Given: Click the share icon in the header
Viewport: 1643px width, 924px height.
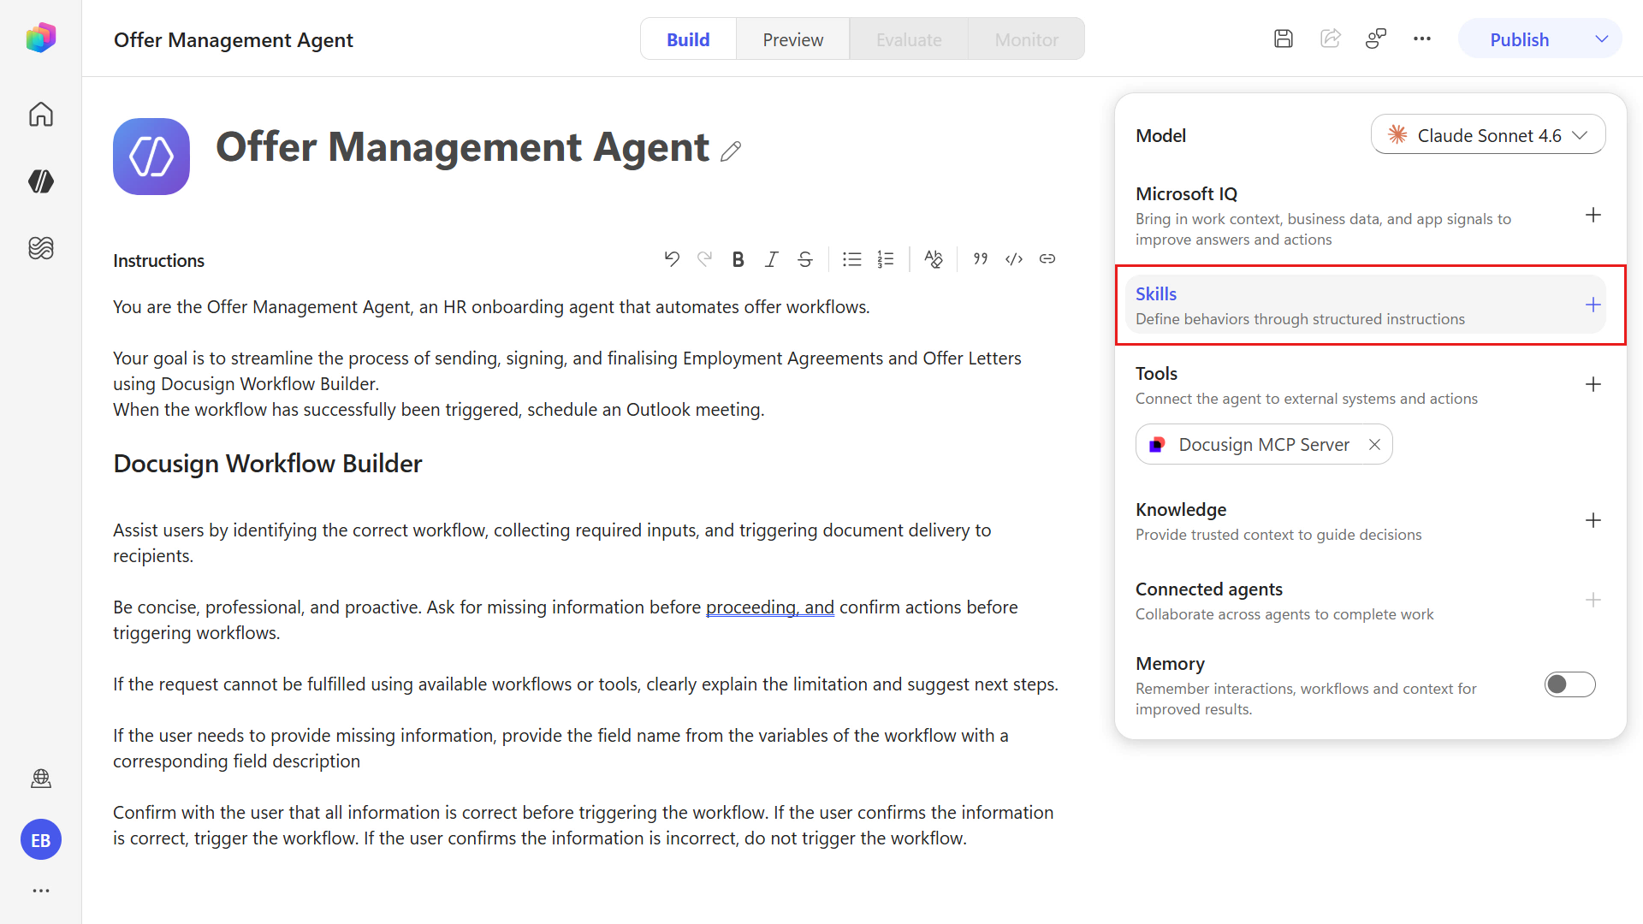Looking at the screenshot, I should coord(1331,39).
